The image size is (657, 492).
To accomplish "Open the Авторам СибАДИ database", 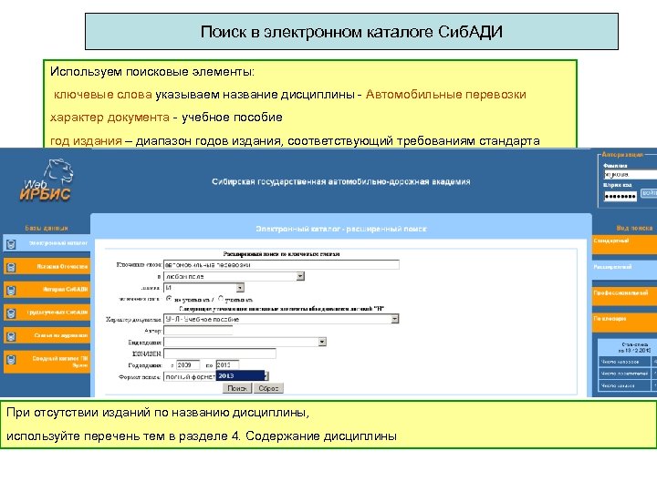I will point(47,290).
